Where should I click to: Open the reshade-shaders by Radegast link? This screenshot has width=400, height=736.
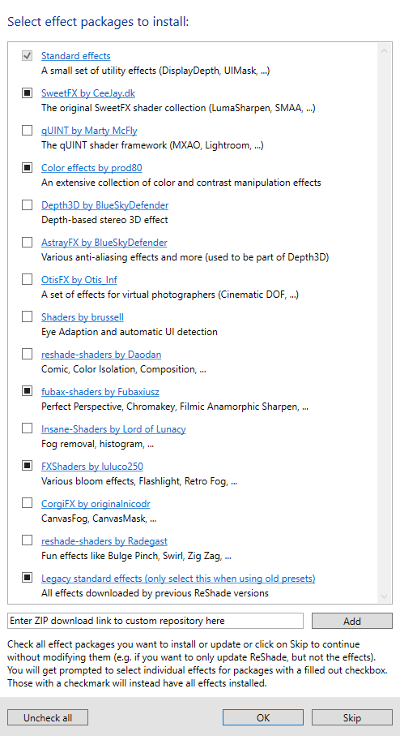104,540
